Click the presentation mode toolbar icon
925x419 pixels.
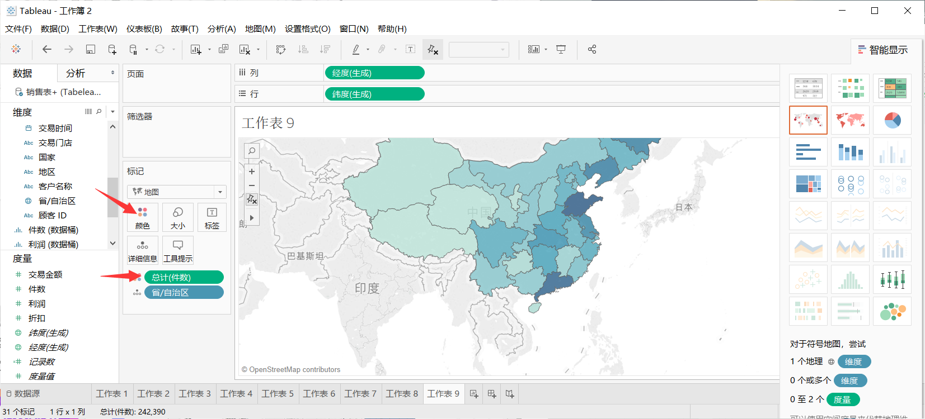click(x=561, y=50)
